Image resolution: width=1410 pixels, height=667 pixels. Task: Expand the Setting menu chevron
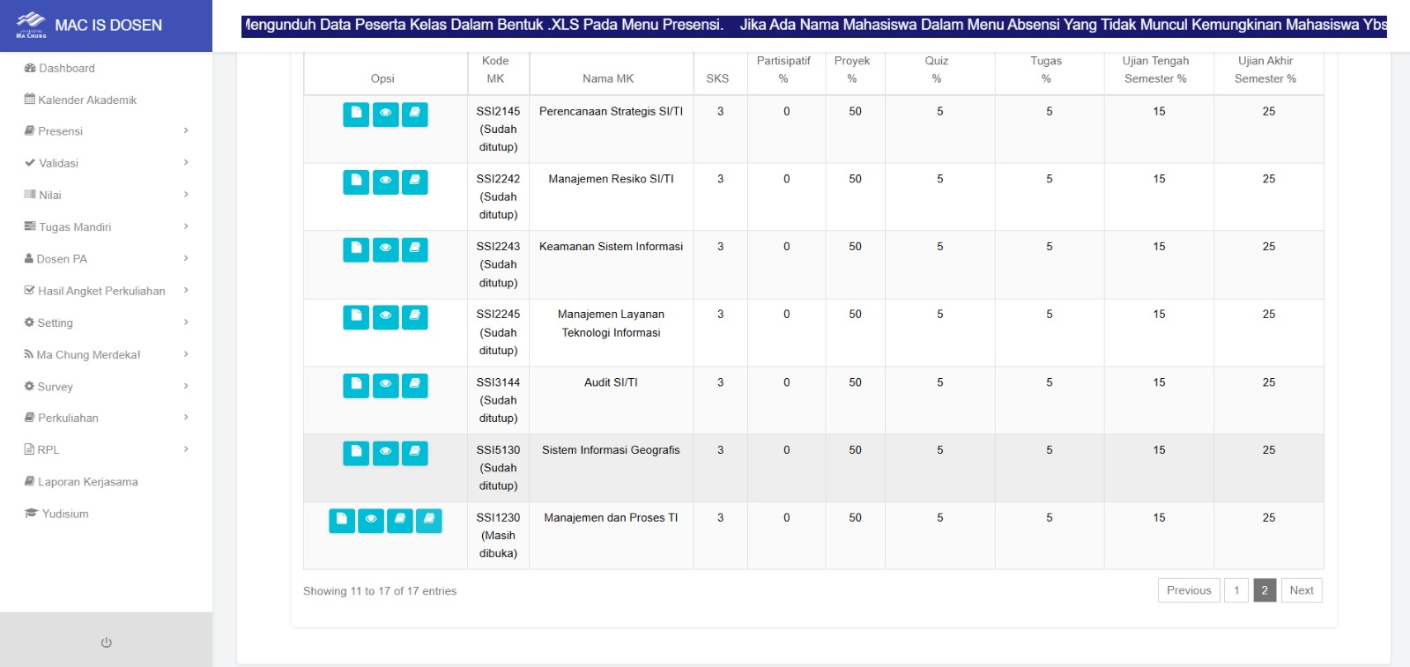(x=186, y=322)
